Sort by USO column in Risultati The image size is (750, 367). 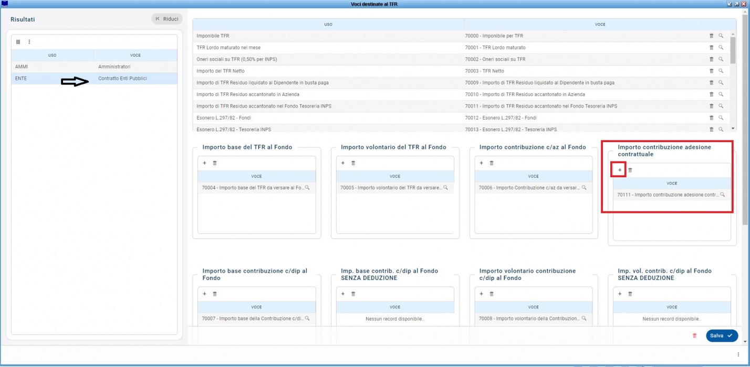pos(52,55)
